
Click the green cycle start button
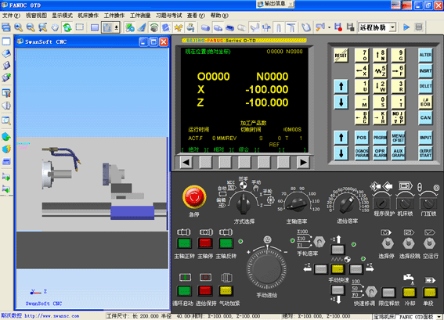click(184, 290)
